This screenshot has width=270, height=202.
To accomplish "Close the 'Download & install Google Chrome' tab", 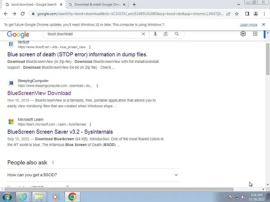I will [x=124, y=5].
